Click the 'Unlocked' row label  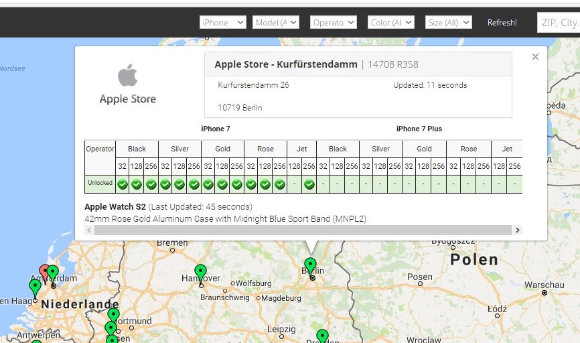click(100, 183)
